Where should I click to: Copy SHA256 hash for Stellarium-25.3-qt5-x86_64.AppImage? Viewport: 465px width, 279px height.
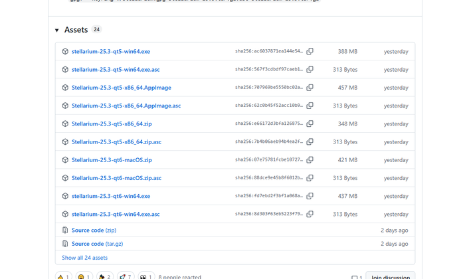(310, 88)
